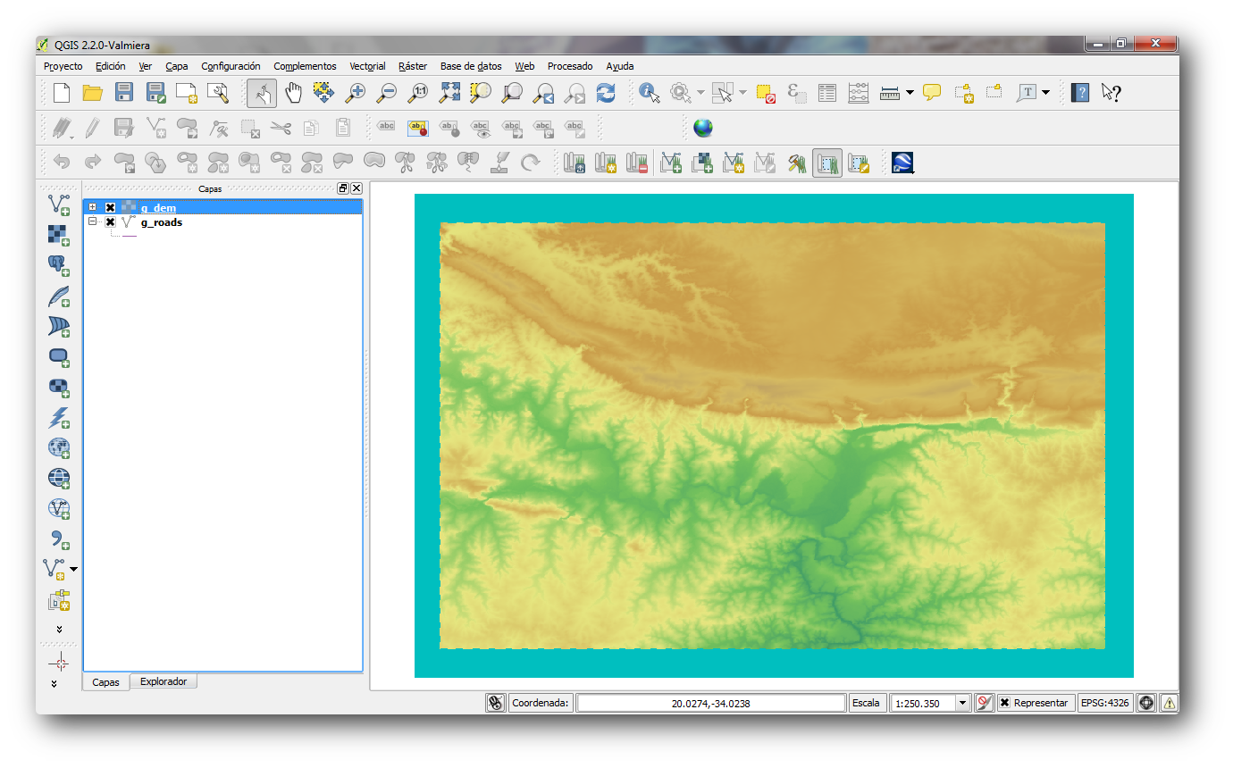This screenshot has height=768, width=1233.
Task: Open the field calculator abacus icon
Action: (859, 92)
